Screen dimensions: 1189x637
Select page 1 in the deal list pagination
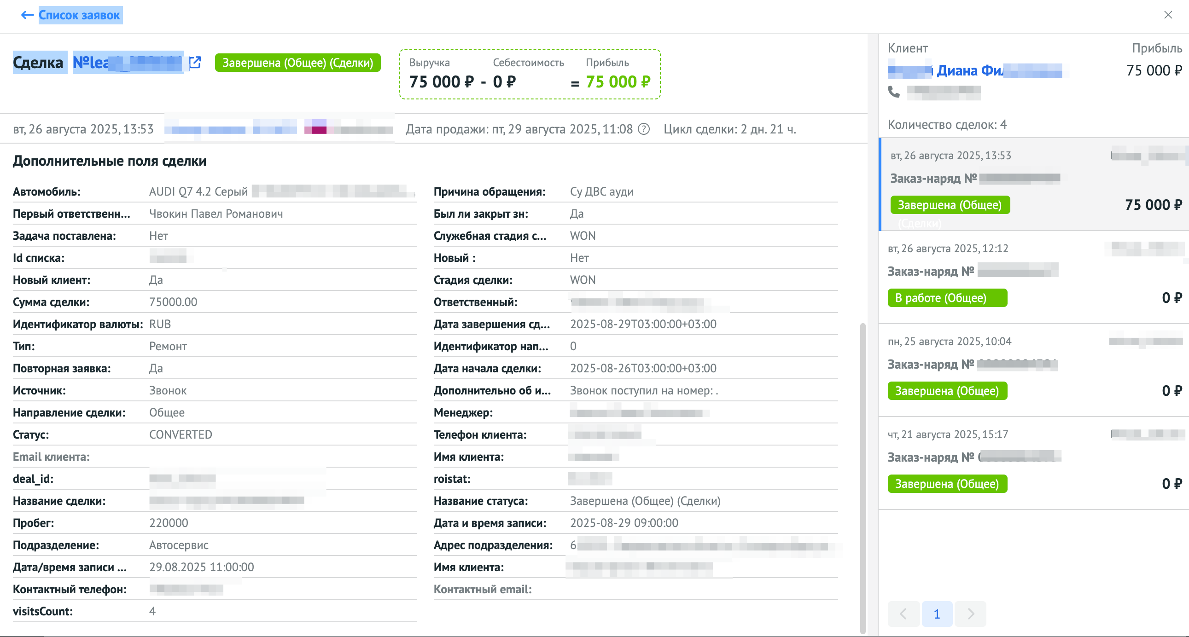coord(937,614)
